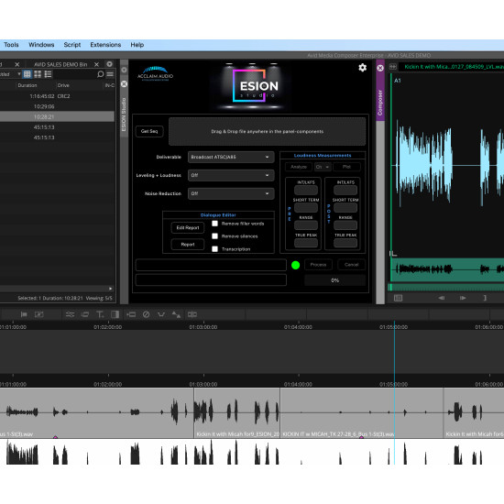Open the Tools menu

pyautogui.click(x=11, y=45)
